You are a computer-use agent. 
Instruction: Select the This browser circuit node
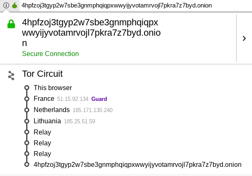click(53, 88)
